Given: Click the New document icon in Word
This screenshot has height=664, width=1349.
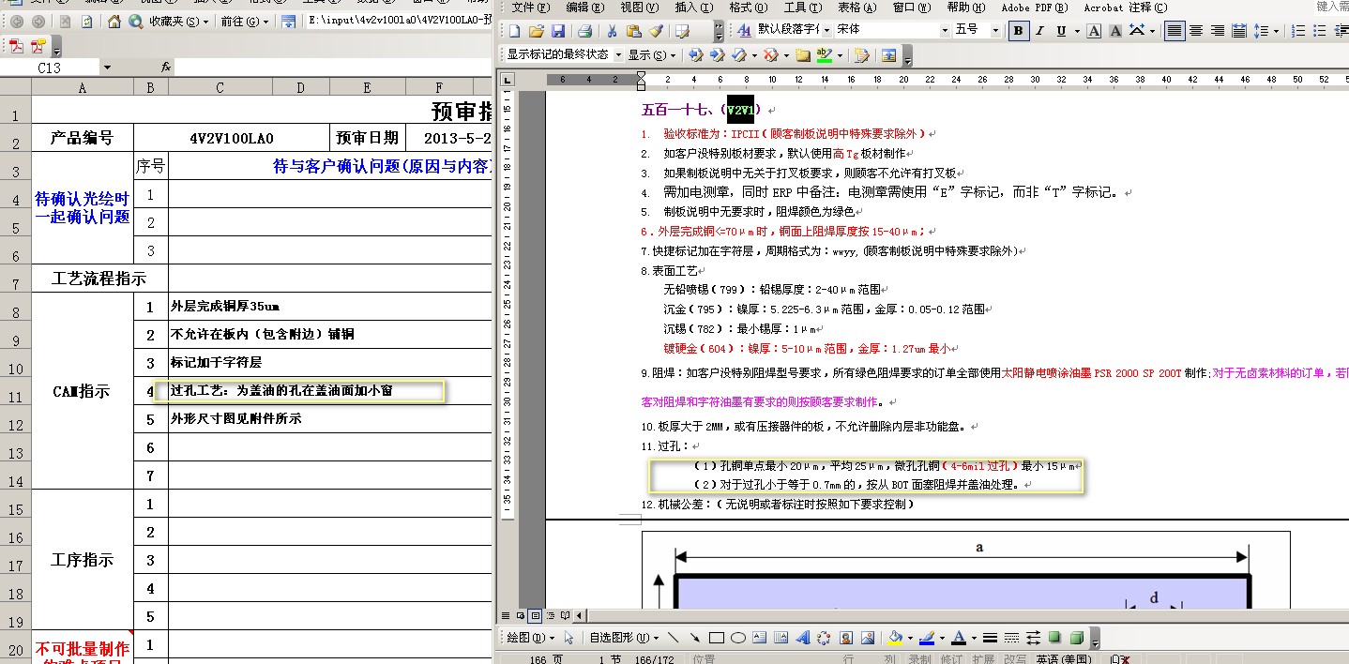Looking at the screenshot, I should (x=516, y=31).
